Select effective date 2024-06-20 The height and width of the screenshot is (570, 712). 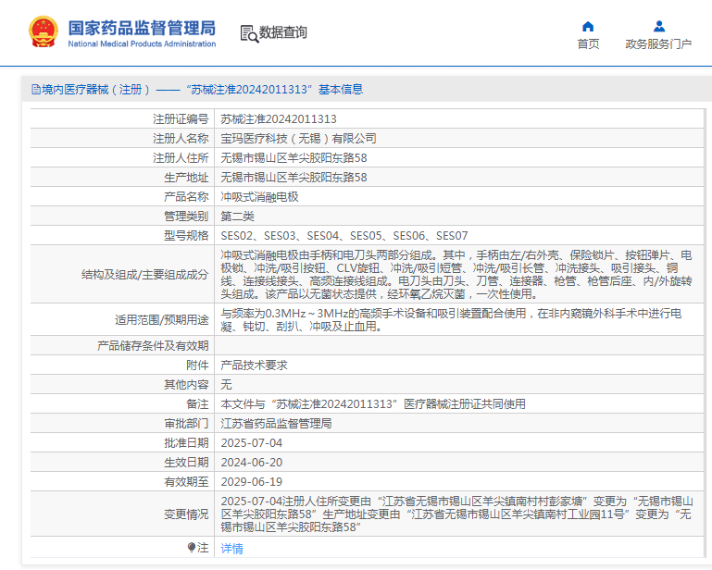pyautogui.click(x=252, y=463)
